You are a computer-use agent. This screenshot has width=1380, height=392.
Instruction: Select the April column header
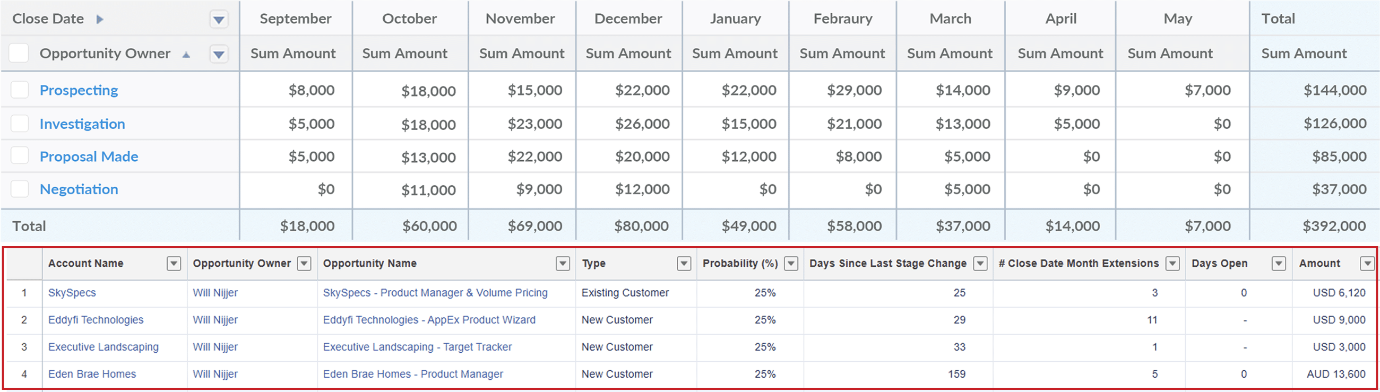point(1060,19)
